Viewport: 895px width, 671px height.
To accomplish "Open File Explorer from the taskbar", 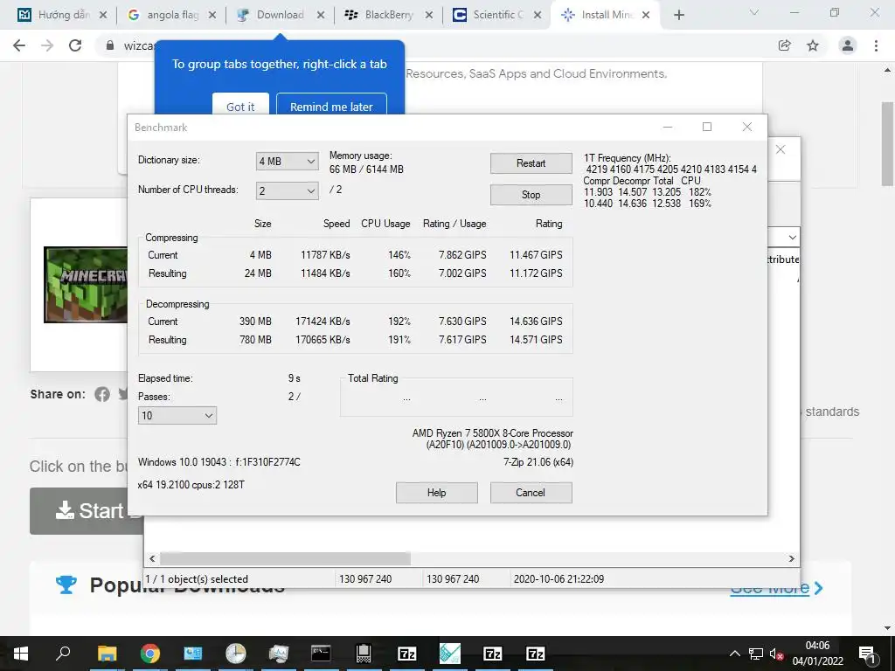I will tap(107, 654).
